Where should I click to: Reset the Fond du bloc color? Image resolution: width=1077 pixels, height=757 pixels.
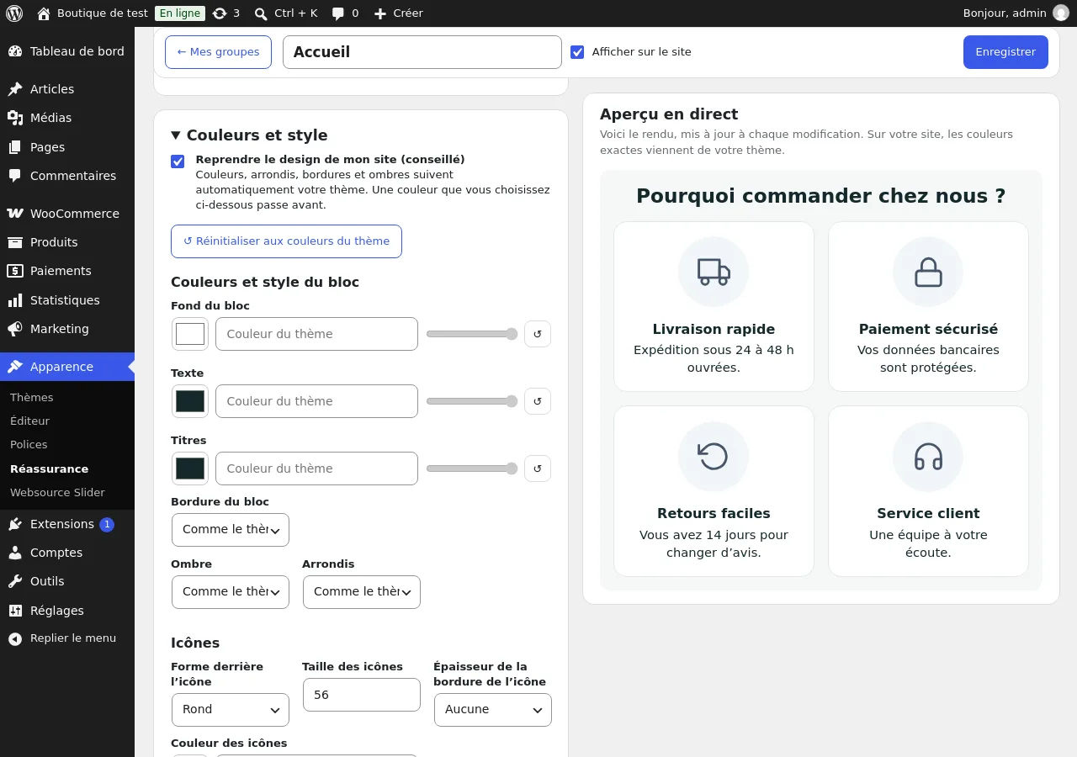(x=538, y=334)
